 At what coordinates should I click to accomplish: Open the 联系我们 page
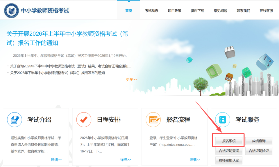[243, 10]
